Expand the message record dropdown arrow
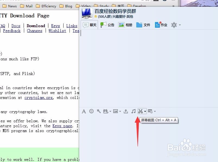This screenshot has height=162, width=218. (155, 111)
